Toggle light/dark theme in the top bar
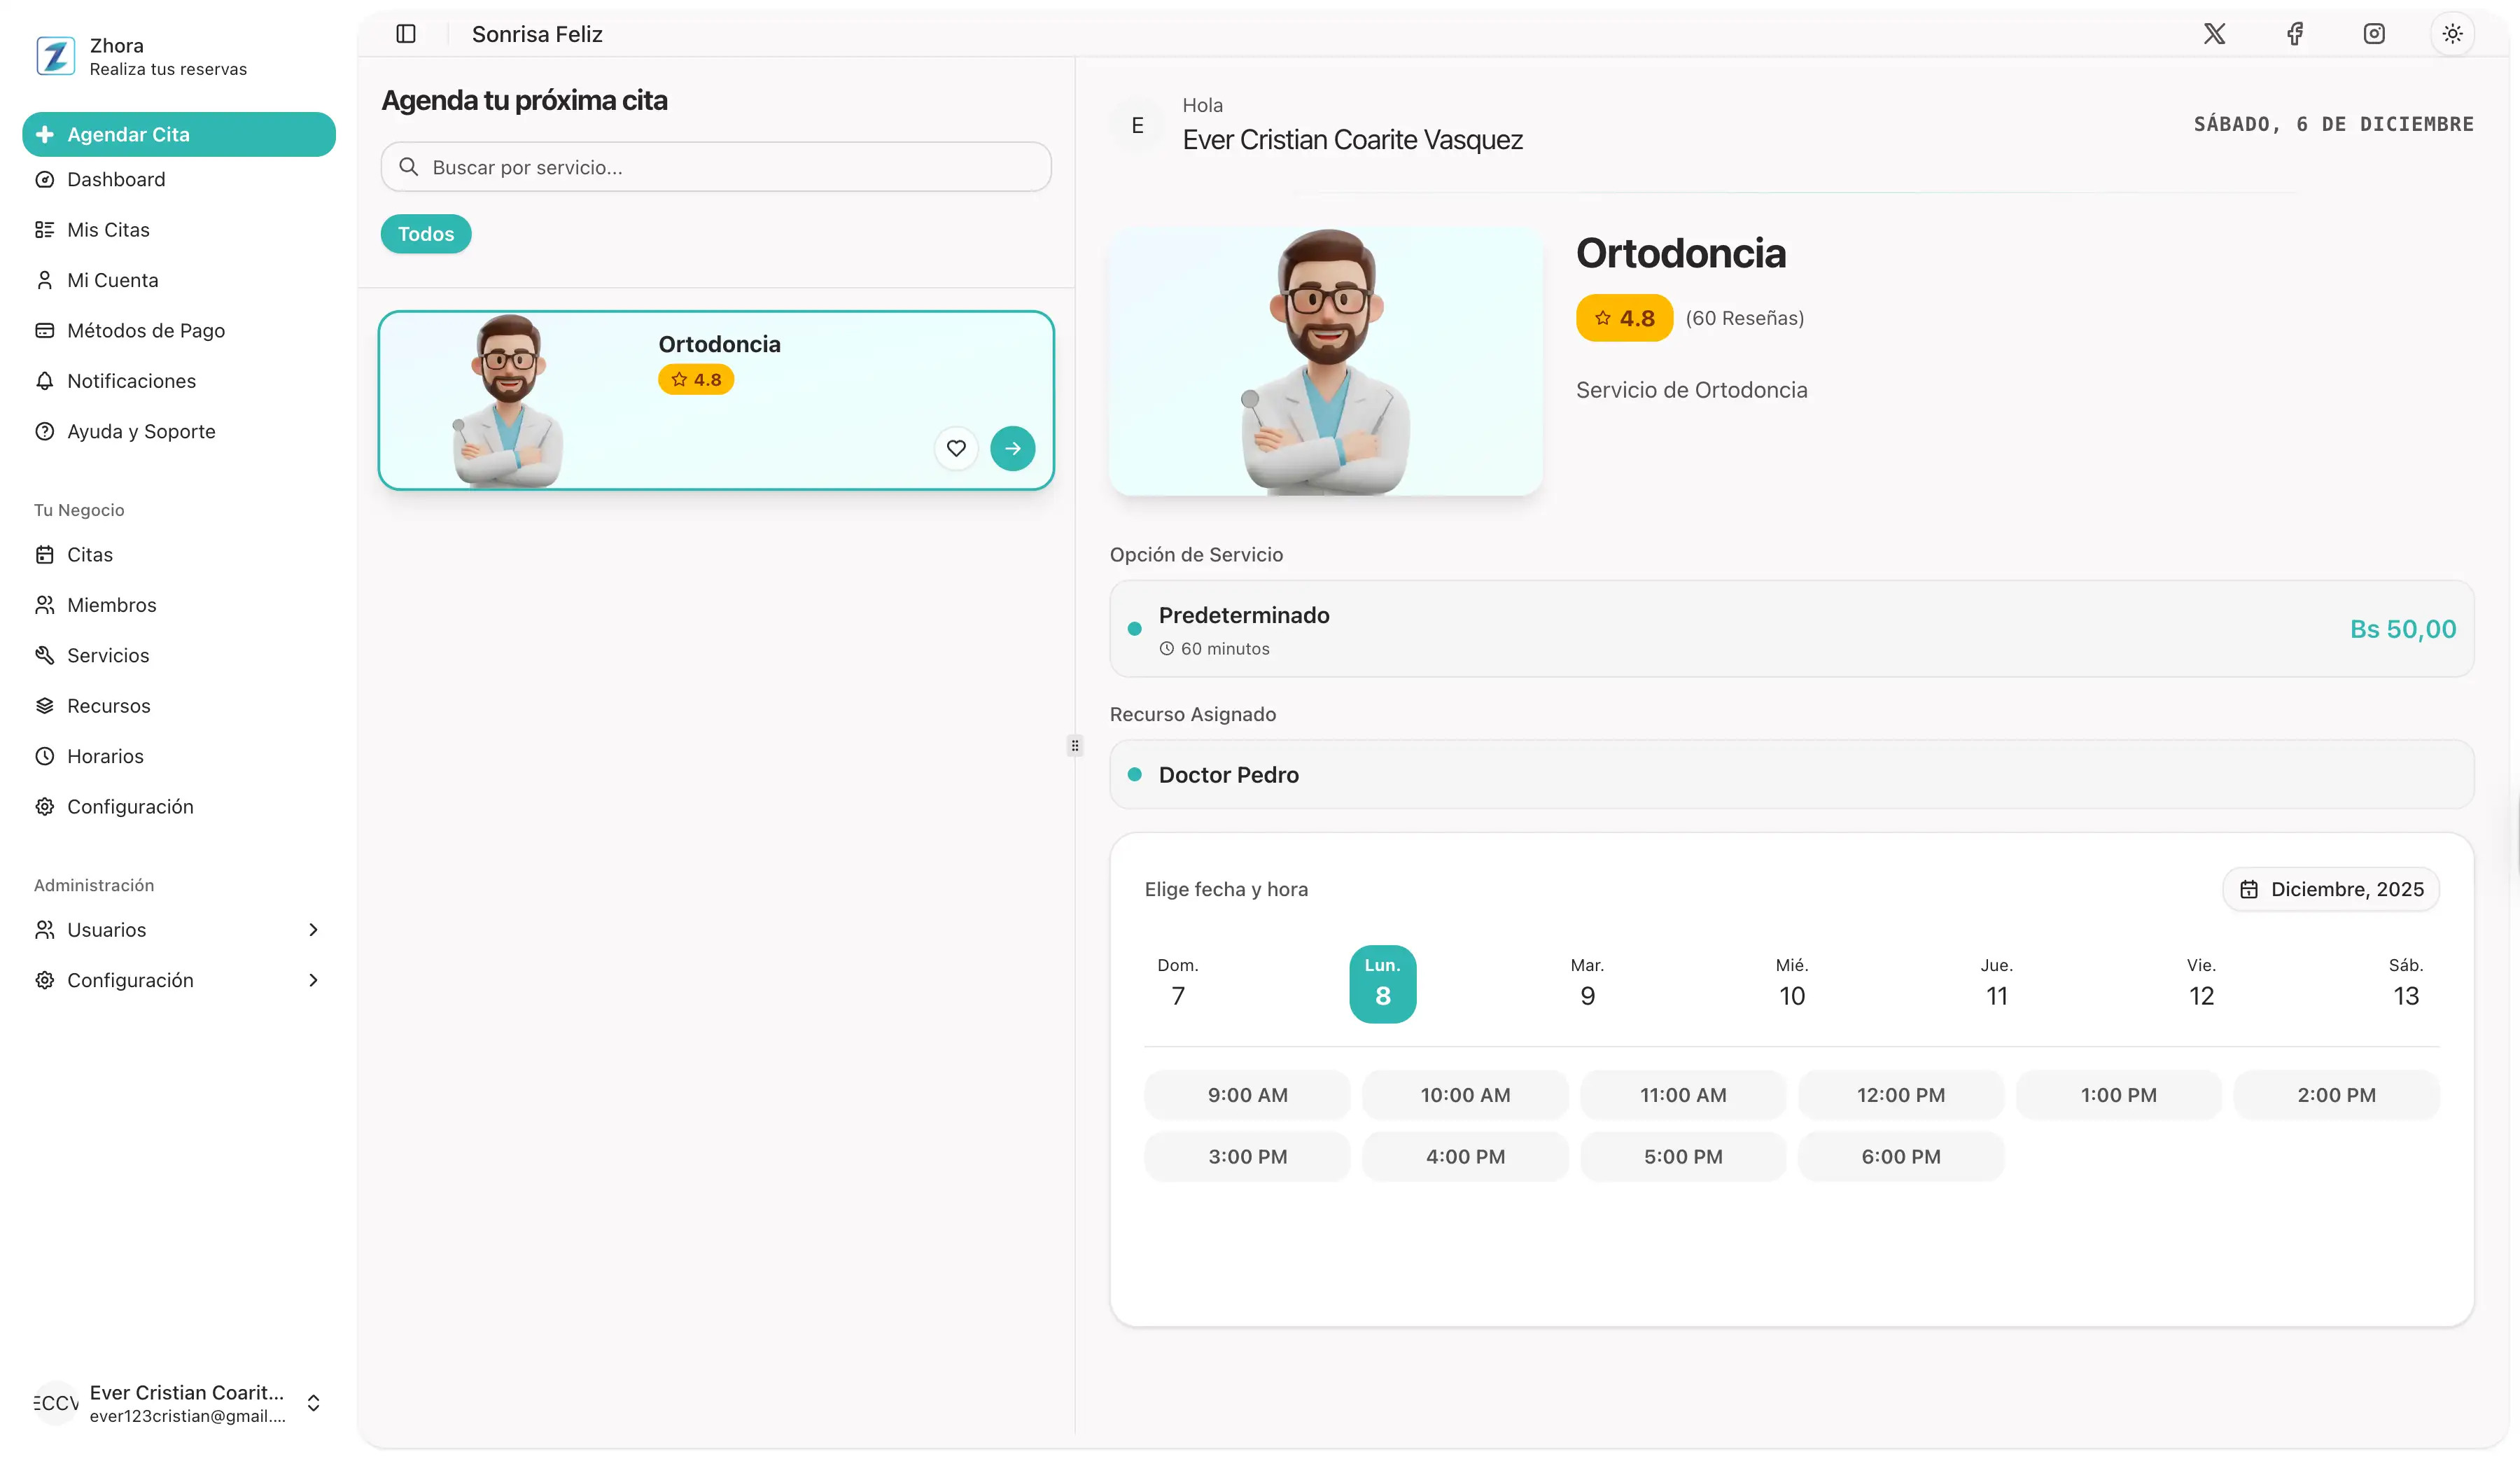Screen dimensions: 2520x1459 2452,33
